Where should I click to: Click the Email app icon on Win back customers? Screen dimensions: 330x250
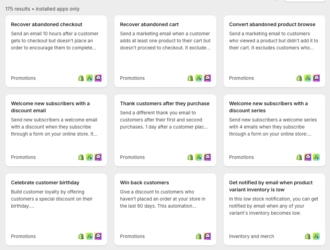(207, 236)
